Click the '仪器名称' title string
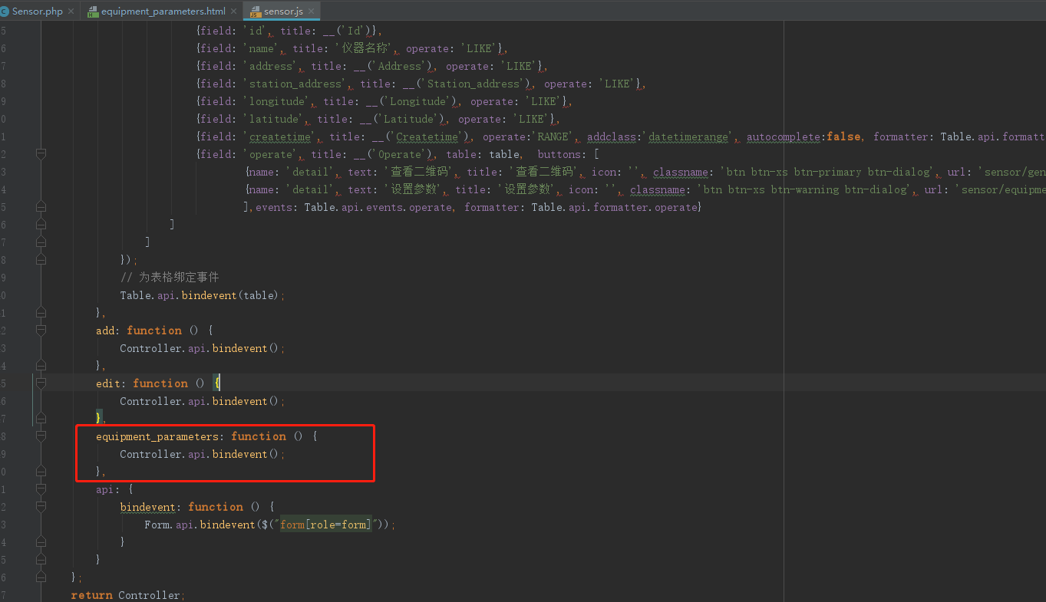Image resolution: width=1046 pixels, height=602 pixels. pyautogui.click(x=362, y=48)
